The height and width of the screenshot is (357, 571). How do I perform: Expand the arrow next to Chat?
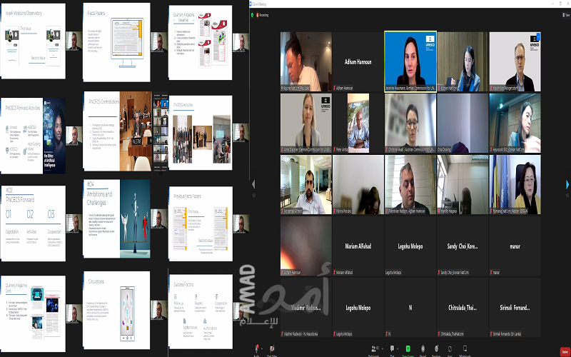pos(398,348)
